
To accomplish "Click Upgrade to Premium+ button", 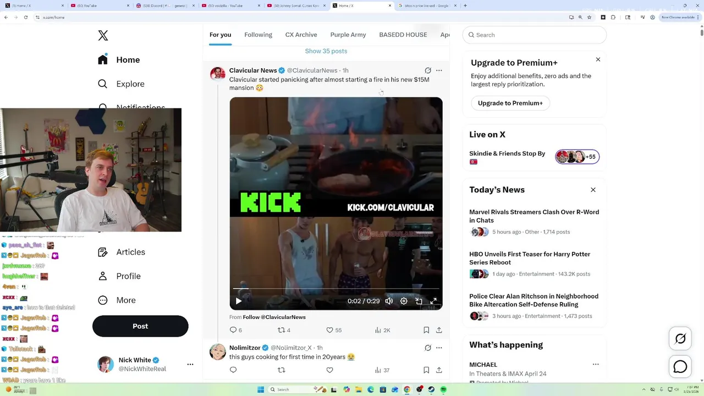I will (x=510, y=103).
